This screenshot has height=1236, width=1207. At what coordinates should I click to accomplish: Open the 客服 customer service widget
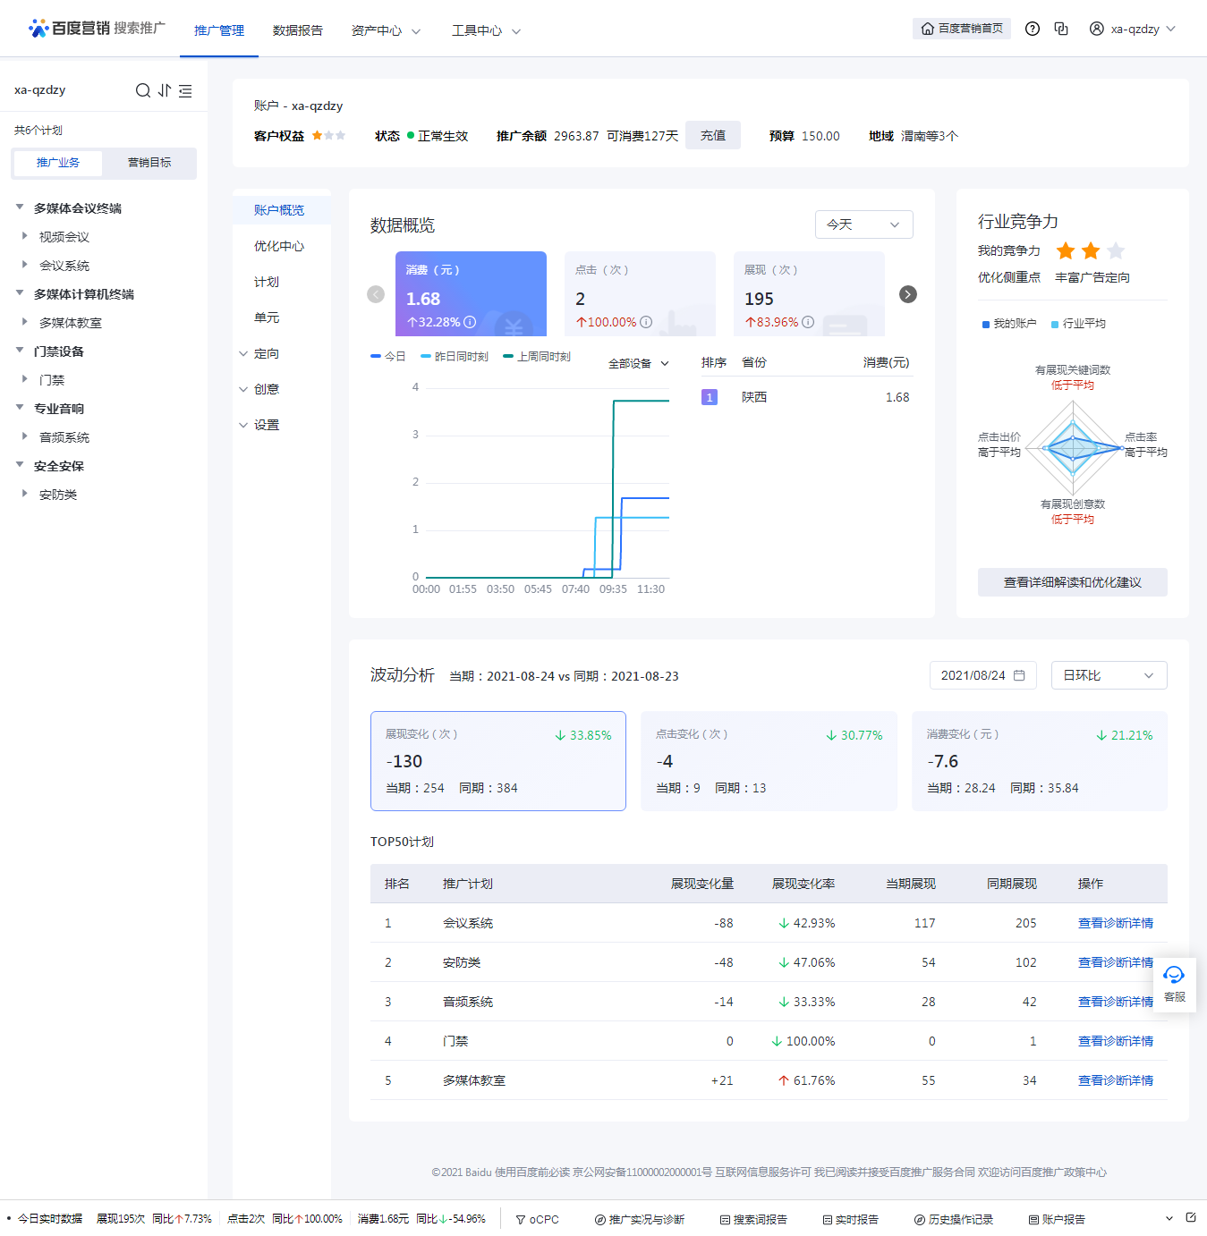coord(1173,983)
